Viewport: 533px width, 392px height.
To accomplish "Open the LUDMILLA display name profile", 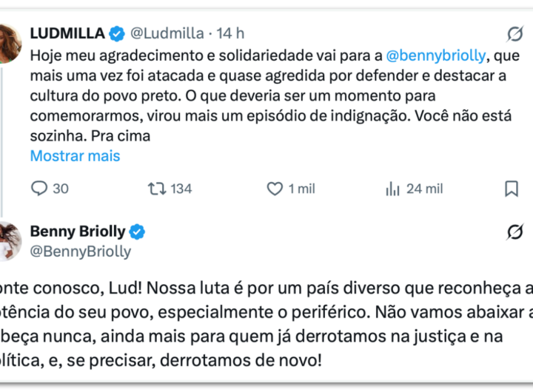I will 67,33.
